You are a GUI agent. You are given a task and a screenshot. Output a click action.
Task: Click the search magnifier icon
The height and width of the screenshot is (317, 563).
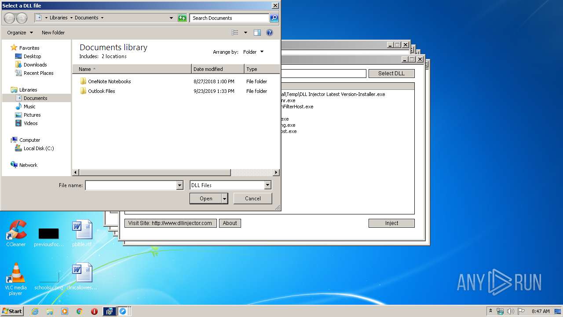tap(274, 18)
